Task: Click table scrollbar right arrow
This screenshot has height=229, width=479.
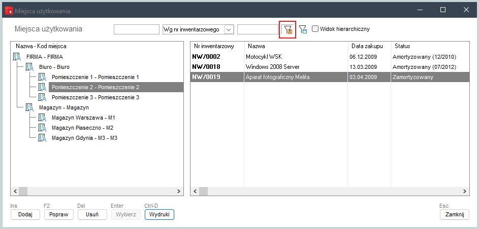Action: [465, 191]
